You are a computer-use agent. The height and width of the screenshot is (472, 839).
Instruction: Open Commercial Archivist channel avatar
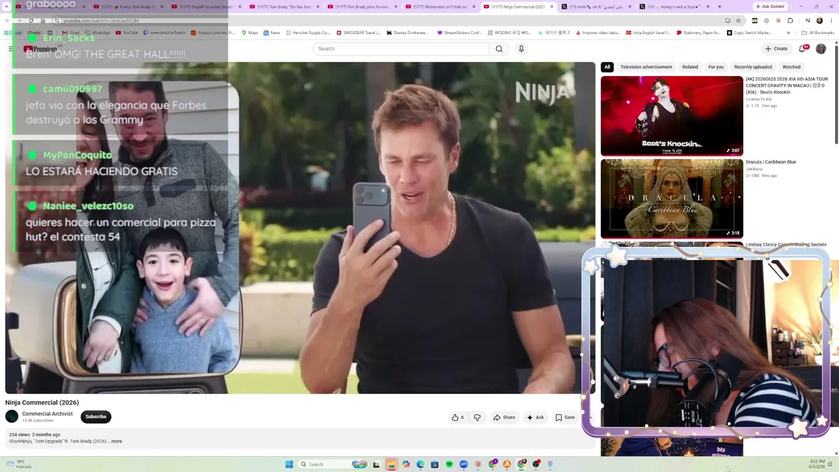tap(12, 416)
